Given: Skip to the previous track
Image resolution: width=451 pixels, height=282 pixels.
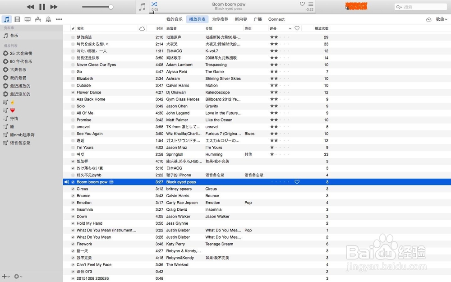Looking at the screenshot, I should tap(30, 7).
